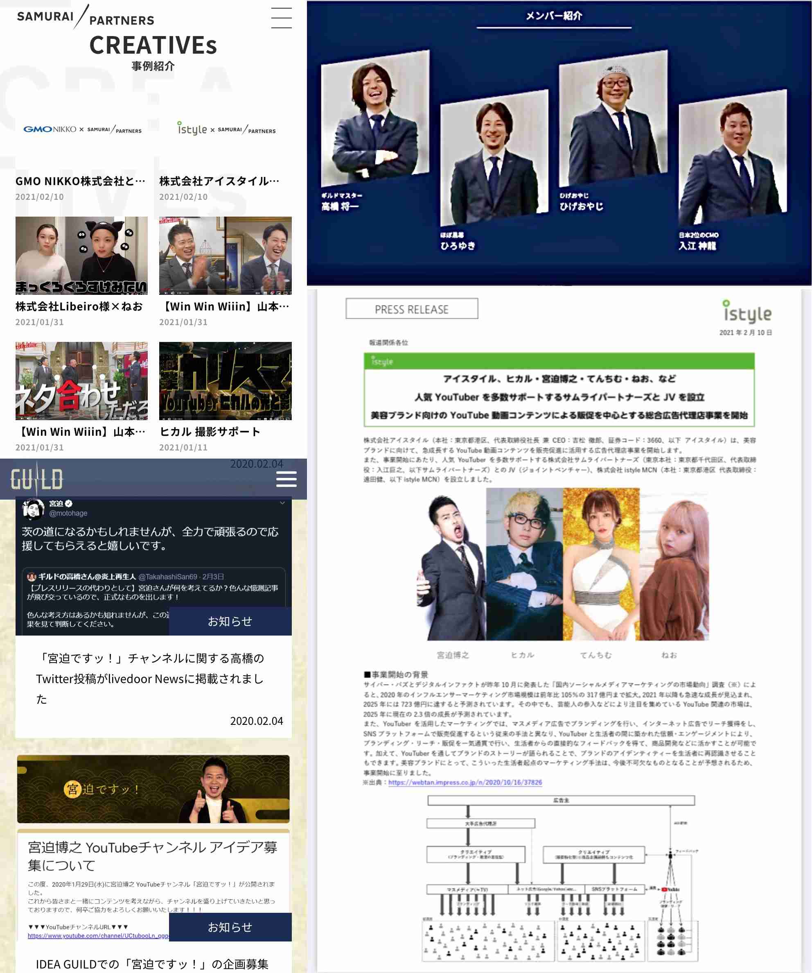Click date 2021/01/11 under ヒカル 撮影サポート
This screenshot has width=812, height=973.
pos(183,448)
